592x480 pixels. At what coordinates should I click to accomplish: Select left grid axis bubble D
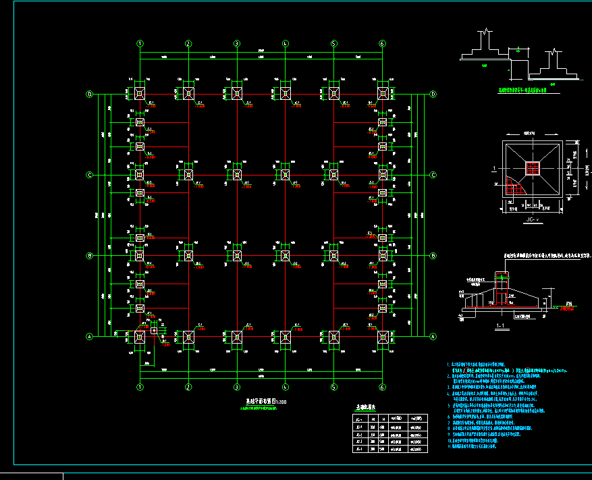(90, 94)
